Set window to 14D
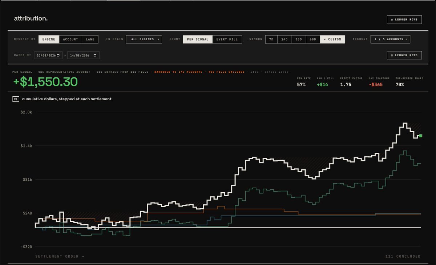Image resolution: width=436 pixels, height=265 pixels. (x=284, y=39)
